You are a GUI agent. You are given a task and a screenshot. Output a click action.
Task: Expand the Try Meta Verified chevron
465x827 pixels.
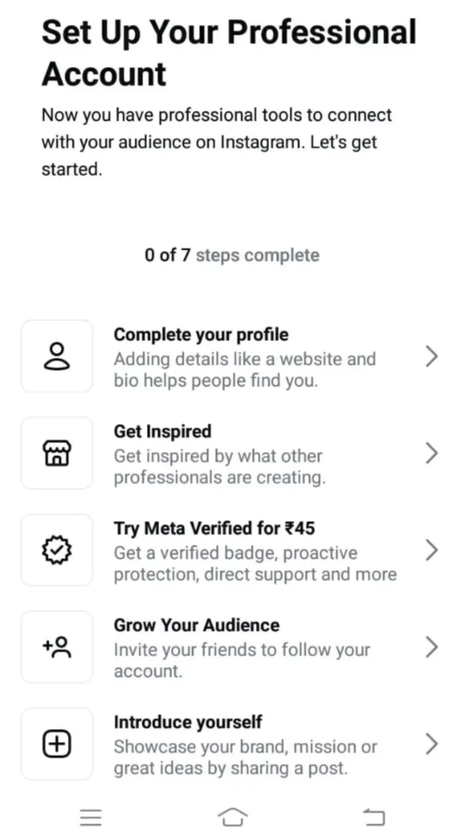430,549
